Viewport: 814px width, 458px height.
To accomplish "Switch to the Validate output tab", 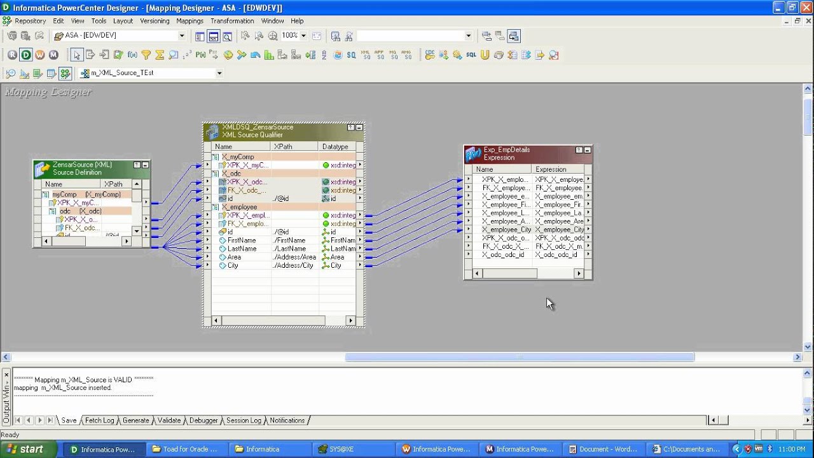I will tap(169, 420).
